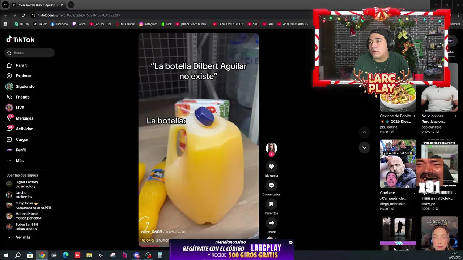Open options for Chelsea video
The width and height of the screenshot is (463, 260).
(x=414, y=192)
